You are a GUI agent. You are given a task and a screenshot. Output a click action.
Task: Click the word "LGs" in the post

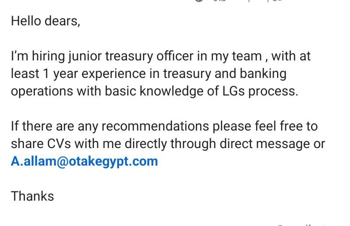coord(233,91)
